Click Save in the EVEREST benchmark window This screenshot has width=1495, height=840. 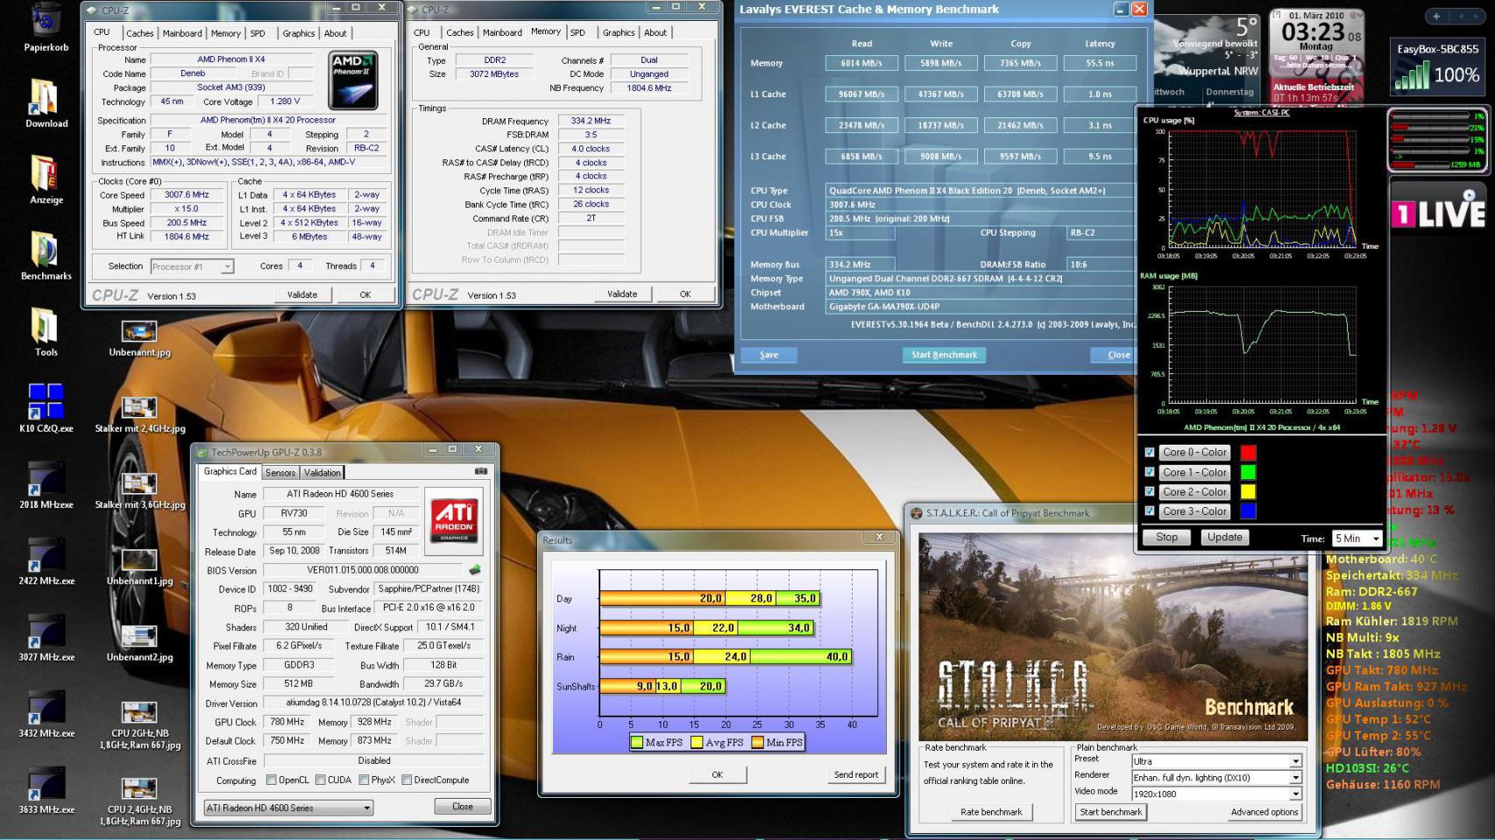coord(769,355)
